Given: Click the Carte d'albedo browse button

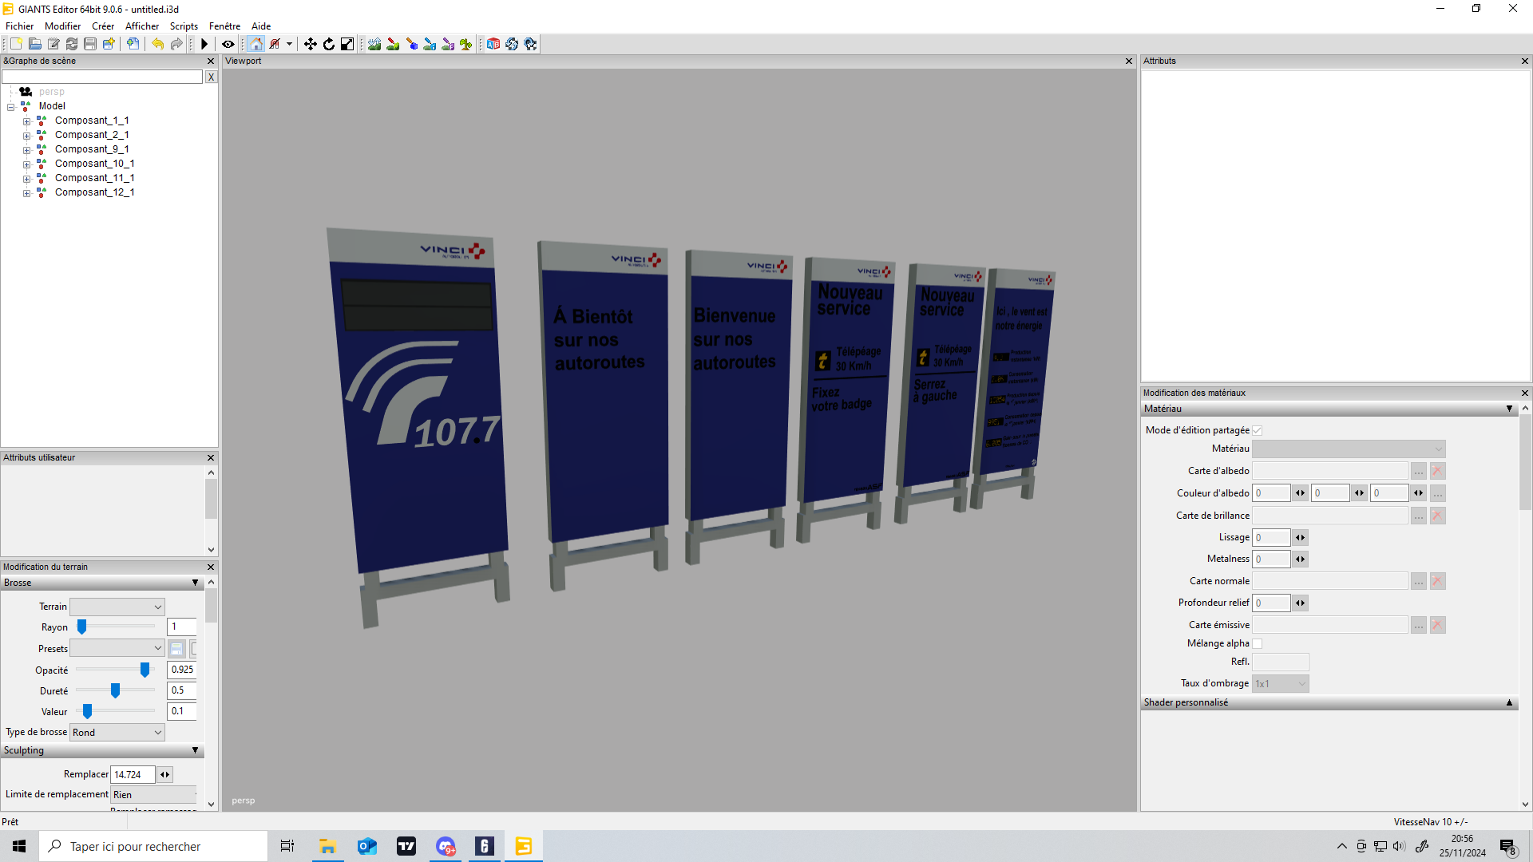Looking at the screenshot, I should 1418,471.
